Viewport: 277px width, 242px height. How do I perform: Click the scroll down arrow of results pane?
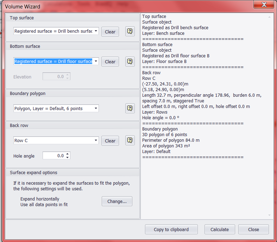[x=269, y=215]
